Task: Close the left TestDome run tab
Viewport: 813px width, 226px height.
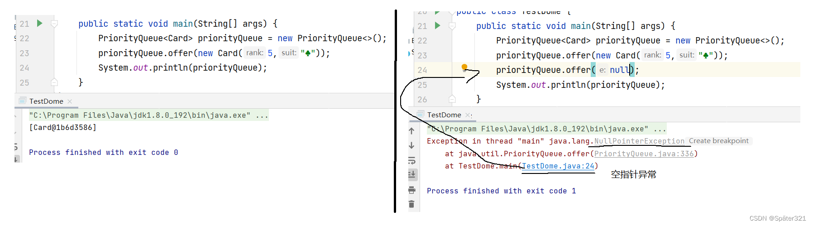Action: pos(69,101)
